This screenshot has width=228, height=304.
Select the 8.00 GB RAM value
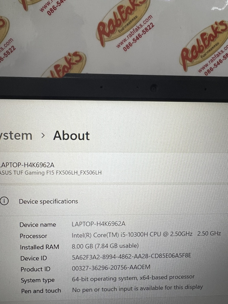(105, 245)
